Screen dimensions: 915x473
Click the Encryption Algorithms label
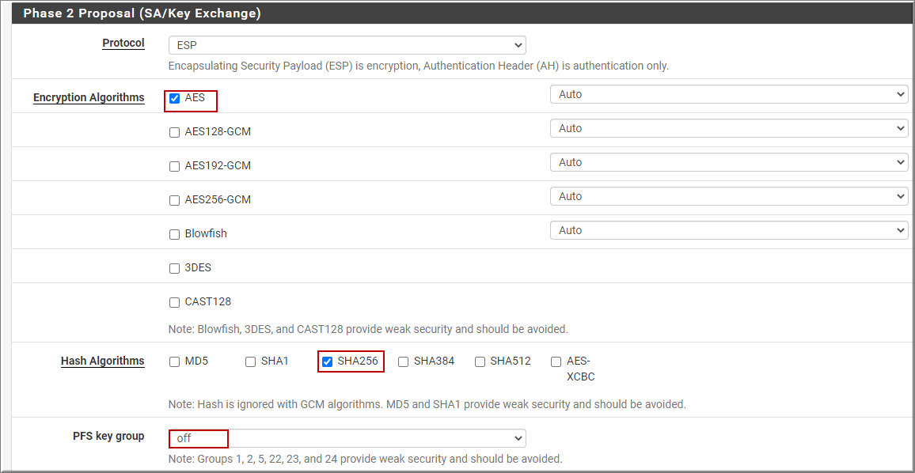[x=89, y=98]
